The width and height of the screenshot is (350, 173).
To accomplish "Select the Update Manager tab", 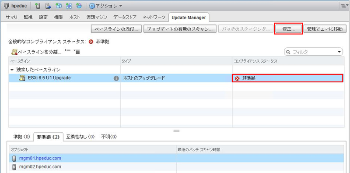I will (189, 18).
